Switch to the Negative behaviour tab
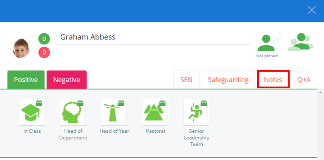324x160 pixels. (x=66, y=80)
